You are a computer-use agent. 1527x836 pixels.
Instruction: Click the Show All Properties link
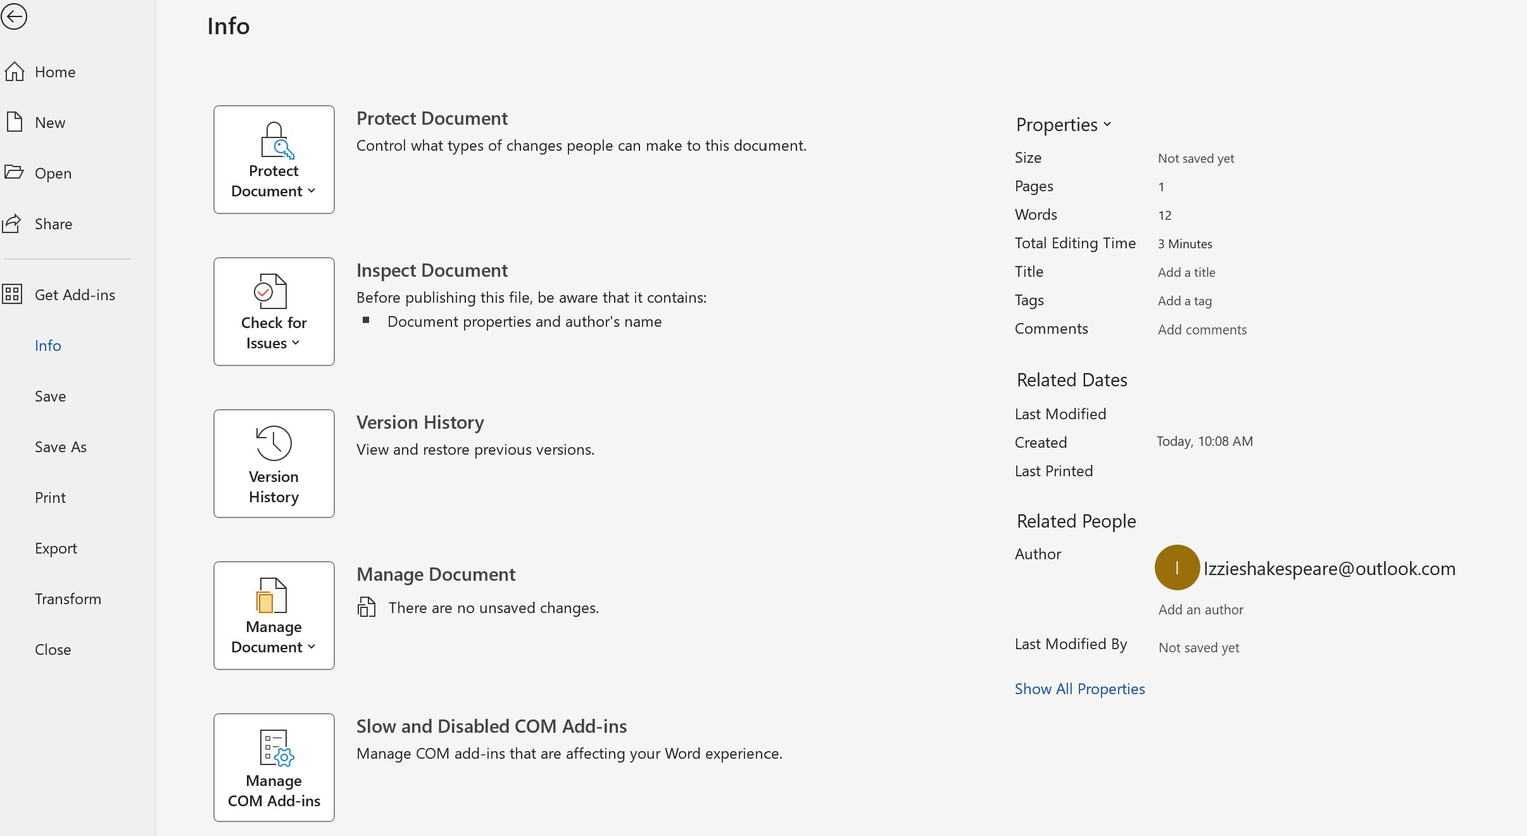click(1079, 689)
